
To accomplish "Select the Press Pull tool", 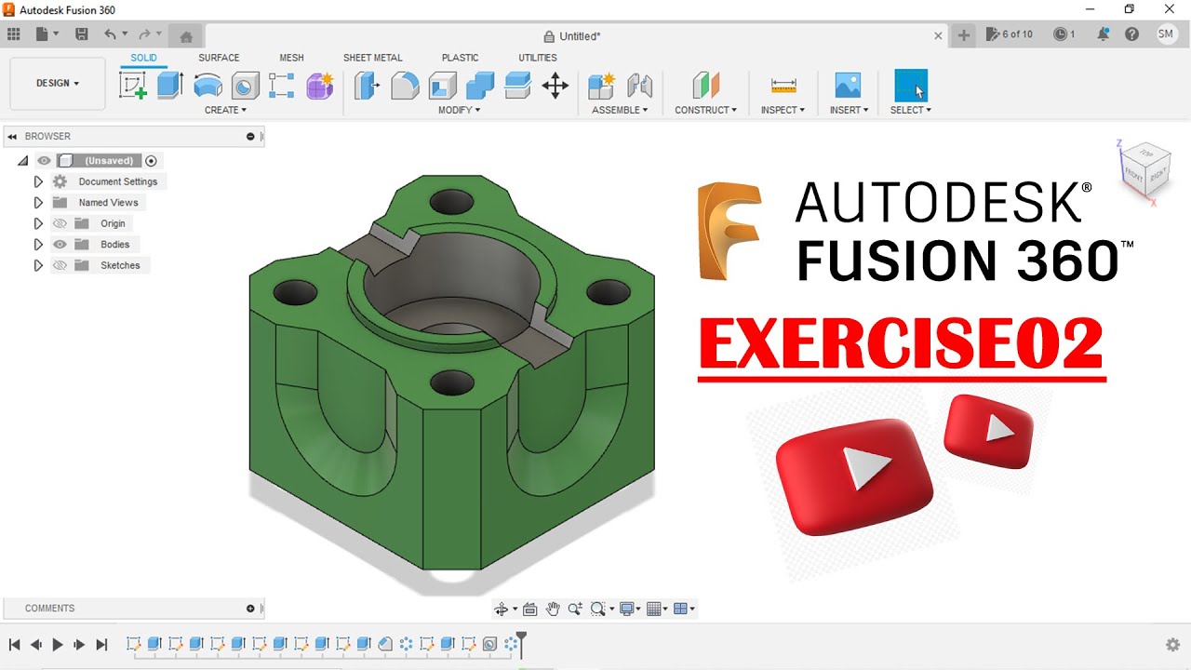I will point(368,86).
